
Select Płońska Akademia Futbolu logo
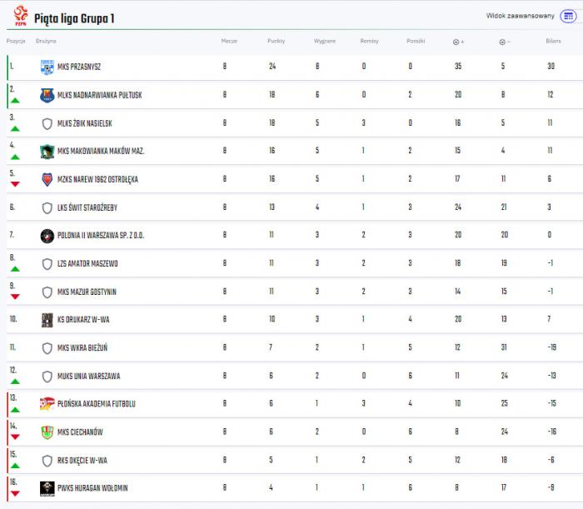tap(47, 404)
